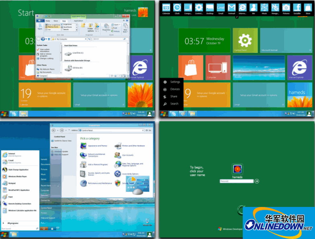Click the password field on the login screen
Screen dimensions: 315x239
pos(237,181)
